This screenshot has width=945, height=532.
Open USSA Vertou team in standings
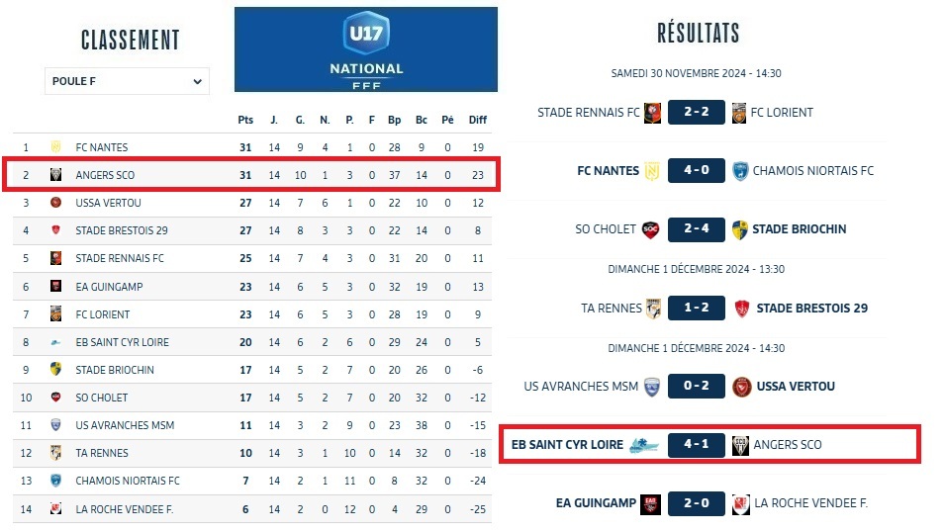pos(109,203)
